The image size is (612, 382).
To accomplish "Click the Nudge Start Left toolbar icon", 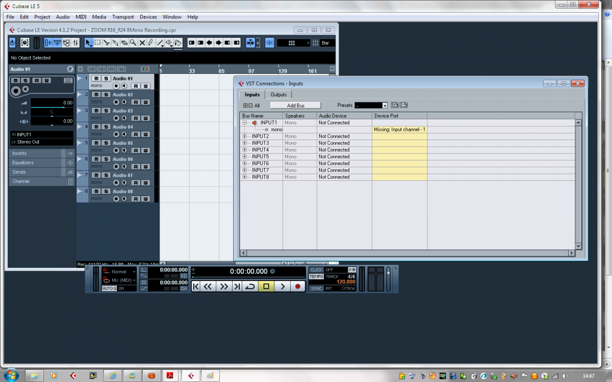I will tap(192, 43).
